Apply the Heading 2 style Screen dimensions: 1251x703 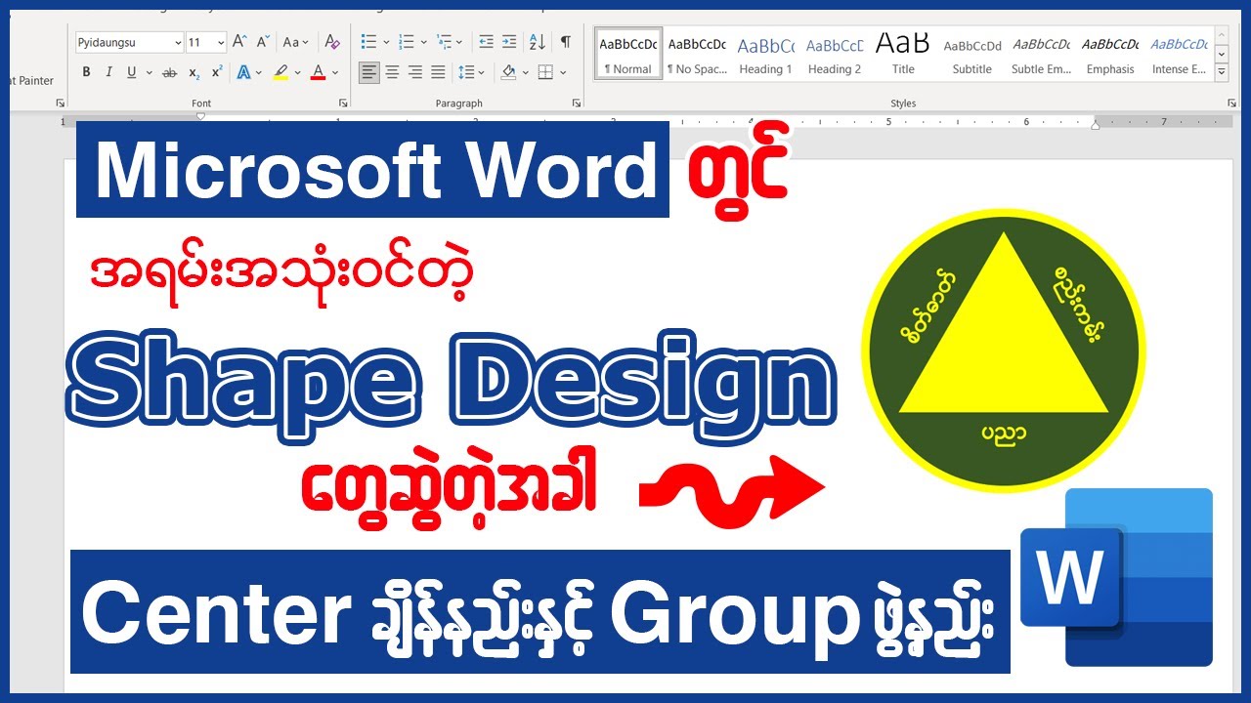click(x=835, y=54)
